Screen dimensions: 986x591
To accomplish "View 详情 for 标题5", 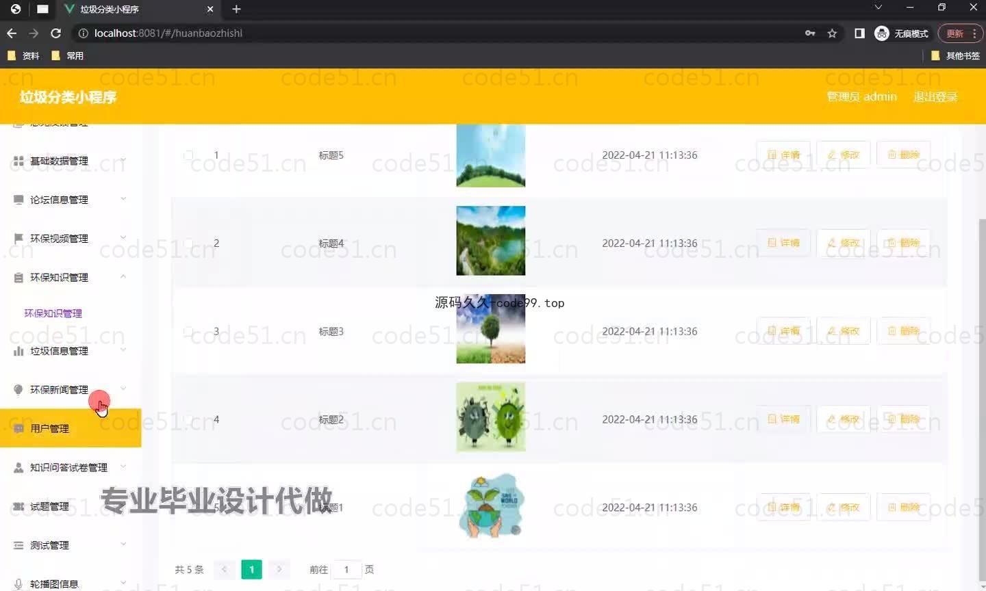I will (783, 155).
